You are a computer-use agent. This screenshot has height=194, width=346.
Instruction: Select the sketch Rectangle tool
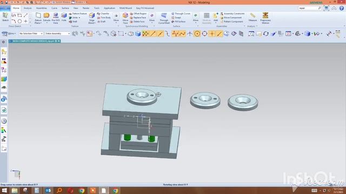click(19, 15)
